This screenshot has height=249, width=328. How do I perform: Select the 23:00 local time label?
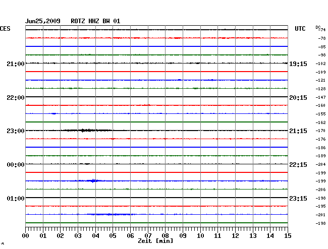tap(16, 131)
